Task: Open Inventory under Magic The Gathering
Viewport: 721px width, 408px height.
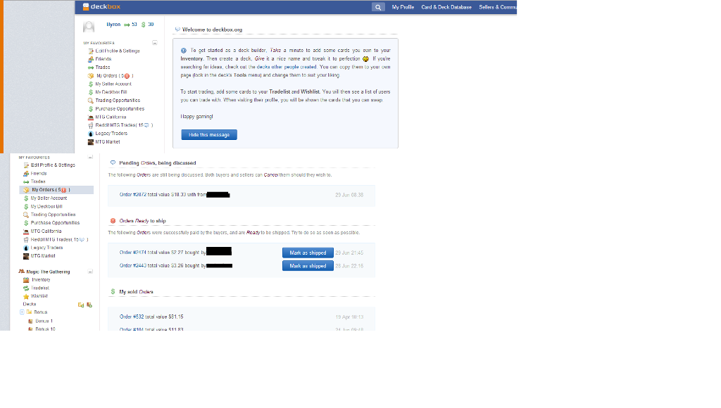Action: click(x=40, y=280)
